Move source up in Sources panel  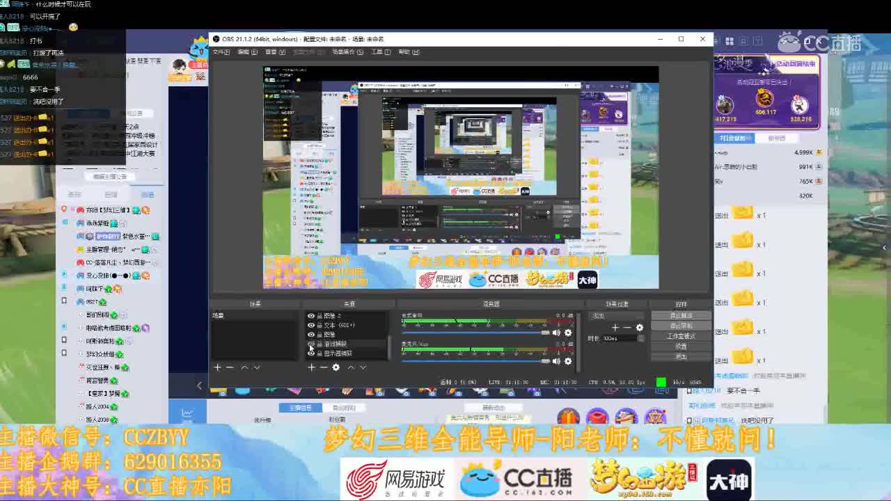point(351,367)
